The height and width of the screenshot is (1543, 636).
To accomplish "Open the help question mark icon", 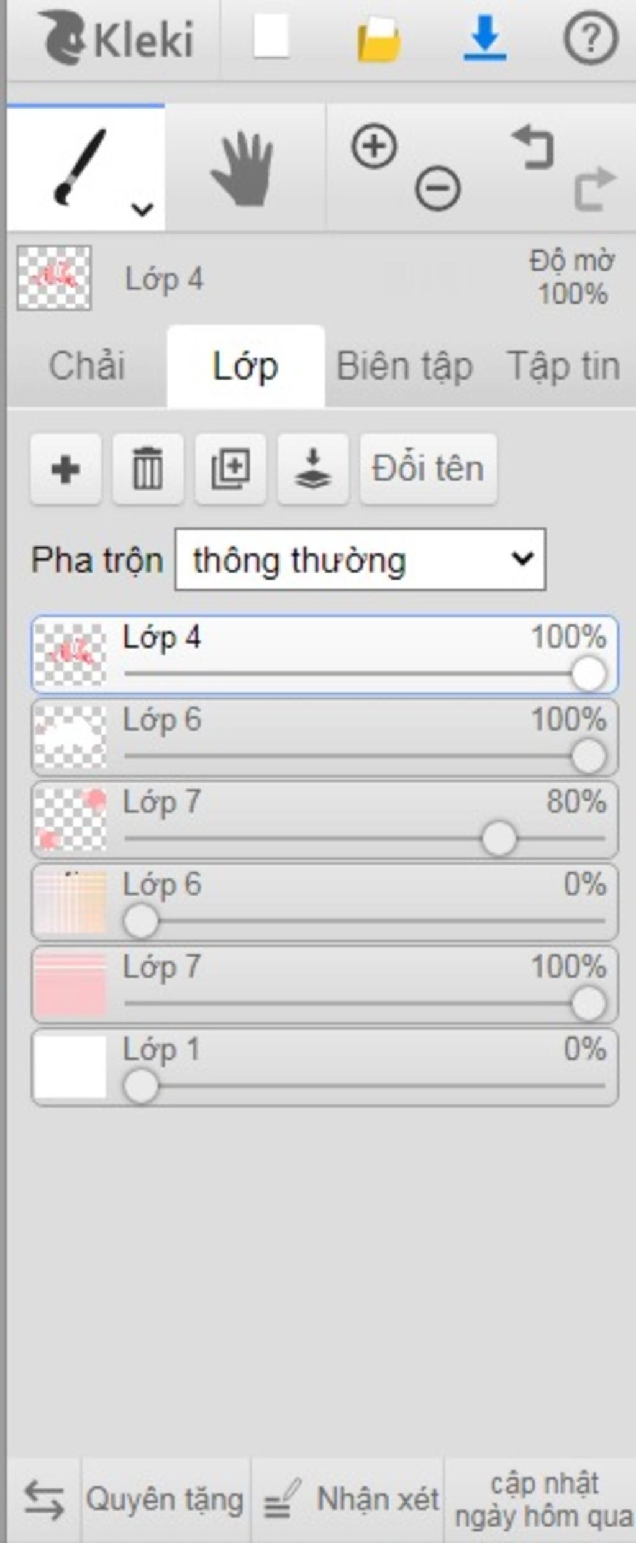I will click(591, 39).
